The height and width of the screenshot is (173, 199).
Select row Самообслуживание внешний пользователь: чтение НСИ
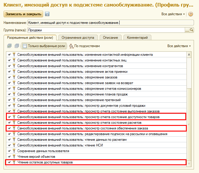(x=96, y=145)
